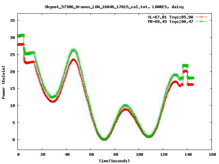The width and height of the screenshot is (219, 164).
Task: Click the red legend line sample
Action: [201, 17]
